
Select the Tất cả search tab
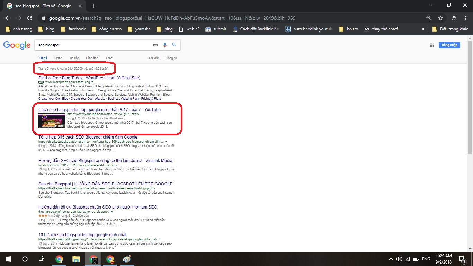(x=43, y=58)
